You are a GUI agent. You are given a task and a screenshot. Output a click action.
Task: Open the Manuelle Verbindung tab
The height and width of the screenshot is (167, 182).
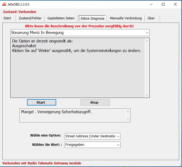click(126, 18)
